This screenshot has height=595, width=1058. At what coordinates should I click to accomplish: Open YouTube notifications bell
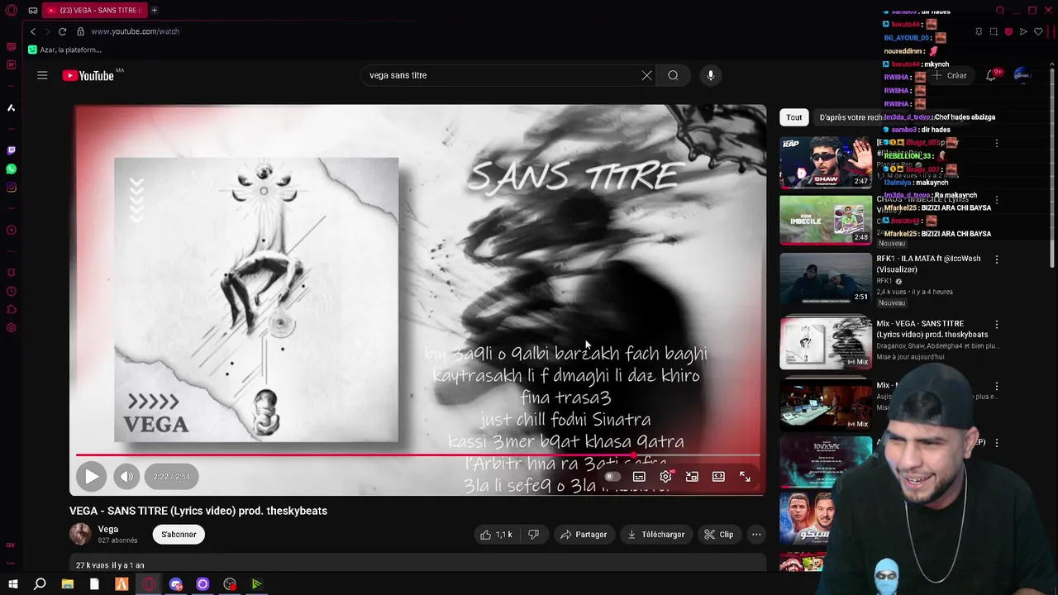[991, 75]
